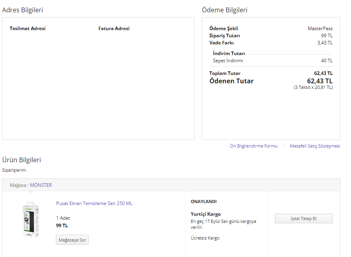
Task: Click the Vade Farkı label
Action: 221,43
